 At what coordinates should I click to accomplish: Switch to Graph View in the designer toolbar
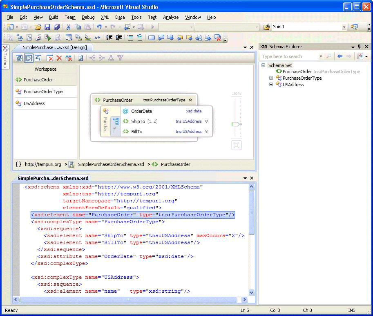coord(37,58)
